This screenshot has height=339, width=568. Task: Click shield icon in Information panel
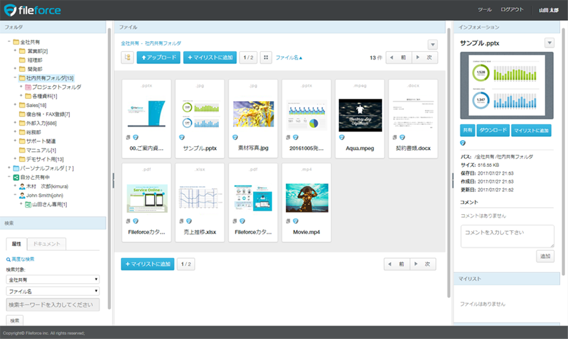[463, 143]
